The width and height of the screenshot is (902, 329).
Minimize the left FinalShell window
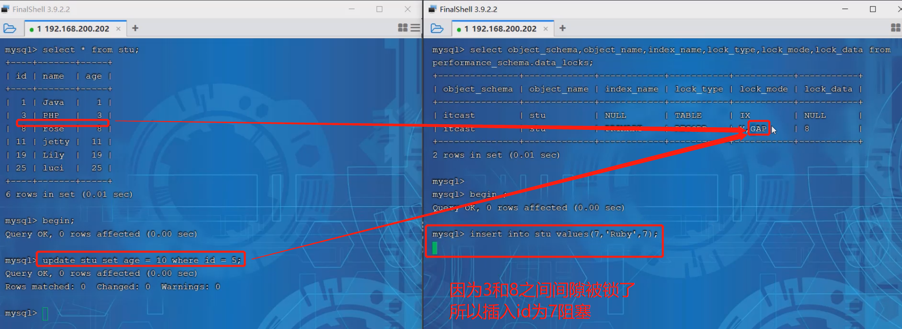pyautogui.click(x=352, y=9)
